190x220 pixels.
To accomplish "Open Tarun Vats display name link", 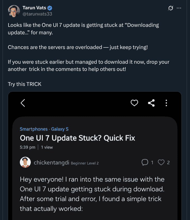I will (34, 8).
